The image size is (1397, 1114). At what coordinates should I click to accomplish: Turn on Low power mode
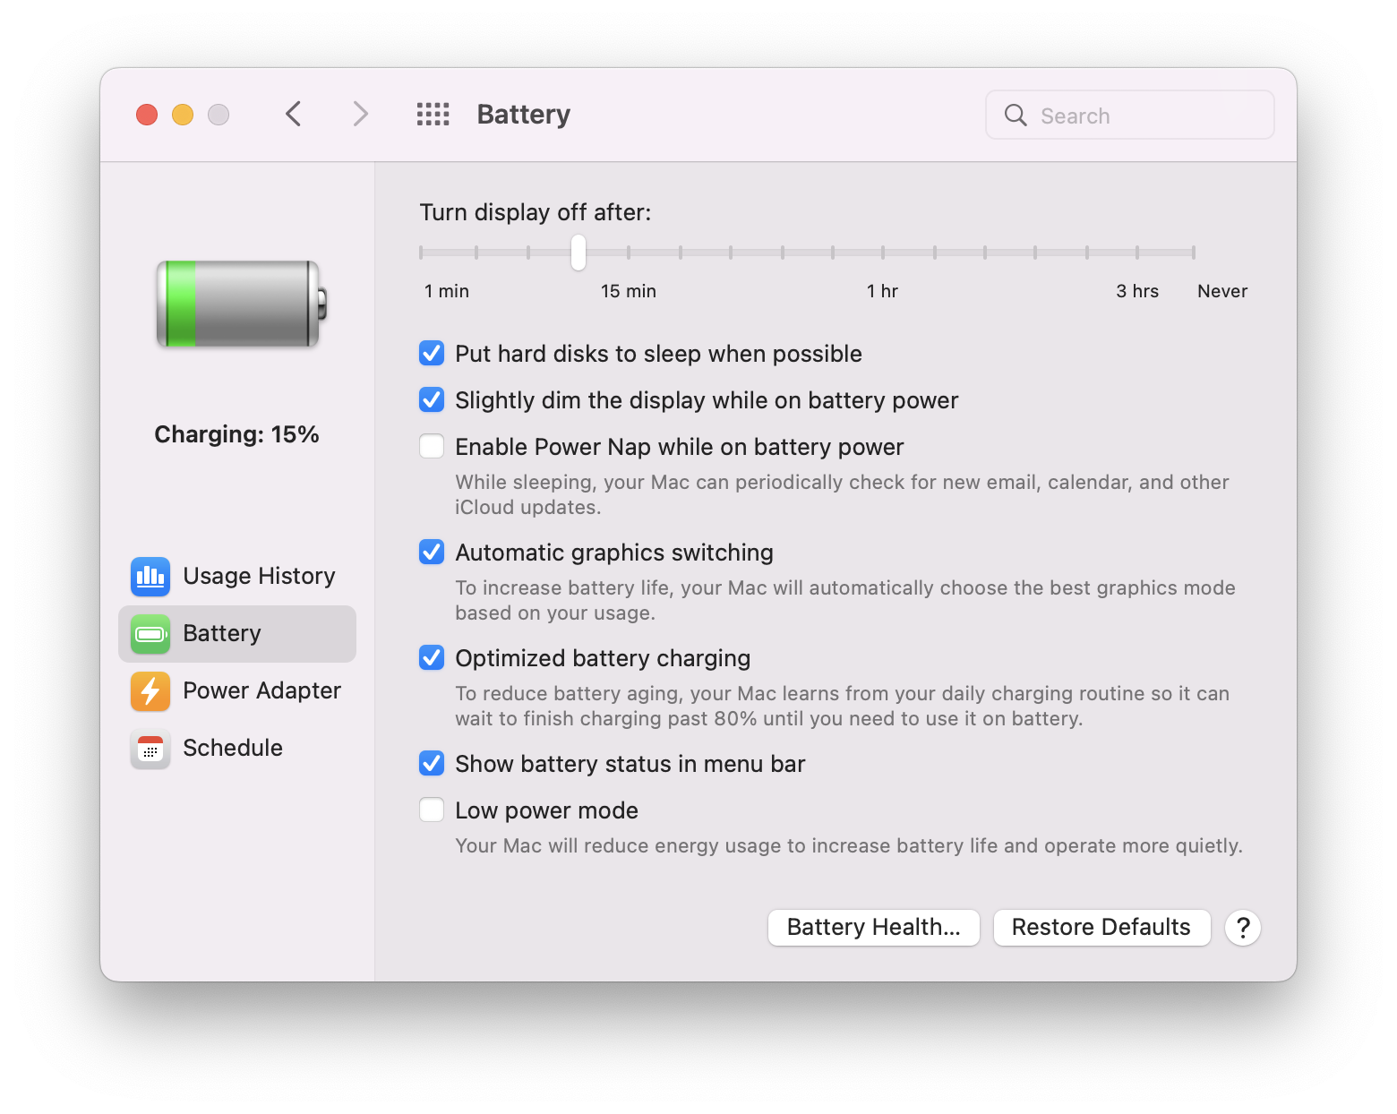[x=431, y=809]
